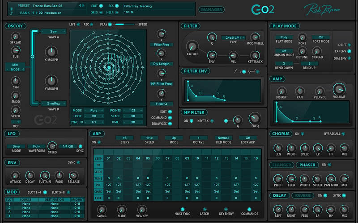This screenshot has height=223, width=358.
Task: Open the WAVE A Saw selector
Action: coord(53,31)
